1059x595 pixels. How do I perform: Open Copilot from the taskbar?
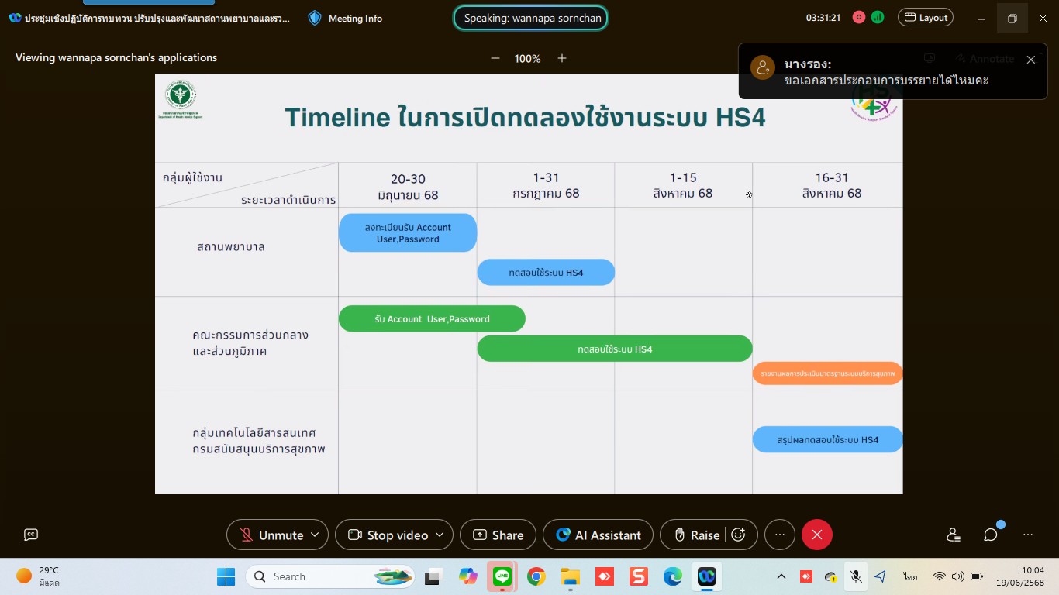click(x=468, y=576)
